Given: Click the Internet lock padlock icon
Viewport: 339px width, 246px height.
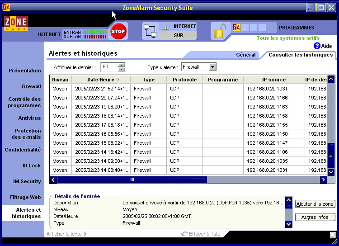Looking at the screenshot, I should tap(220, 31).
